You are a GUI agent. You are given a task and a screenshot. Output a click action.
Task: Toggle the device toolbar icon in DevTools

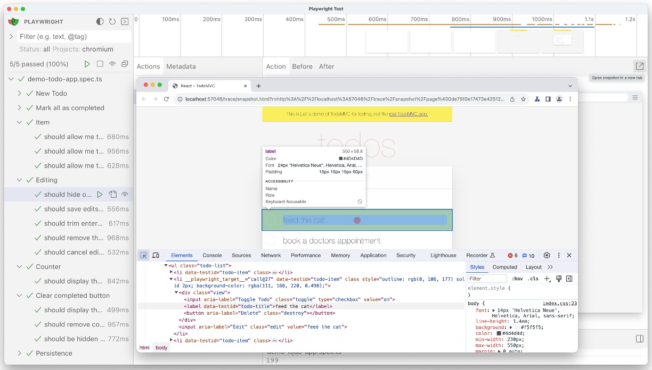click(156, 255)
